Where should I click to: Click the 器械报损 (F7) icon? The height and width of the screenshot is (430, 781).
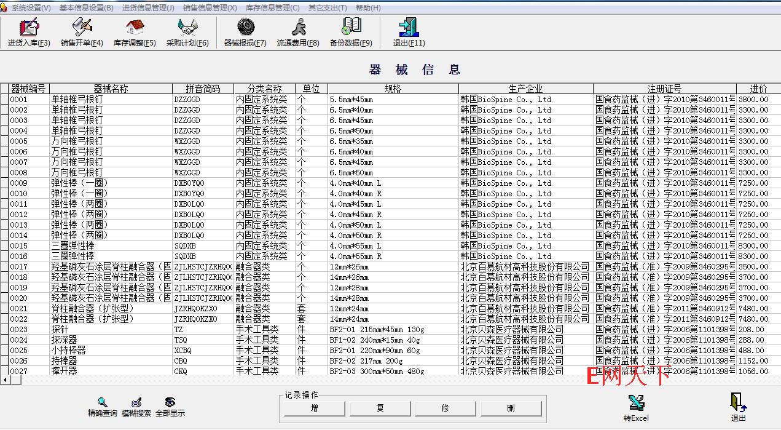(245, 28)
